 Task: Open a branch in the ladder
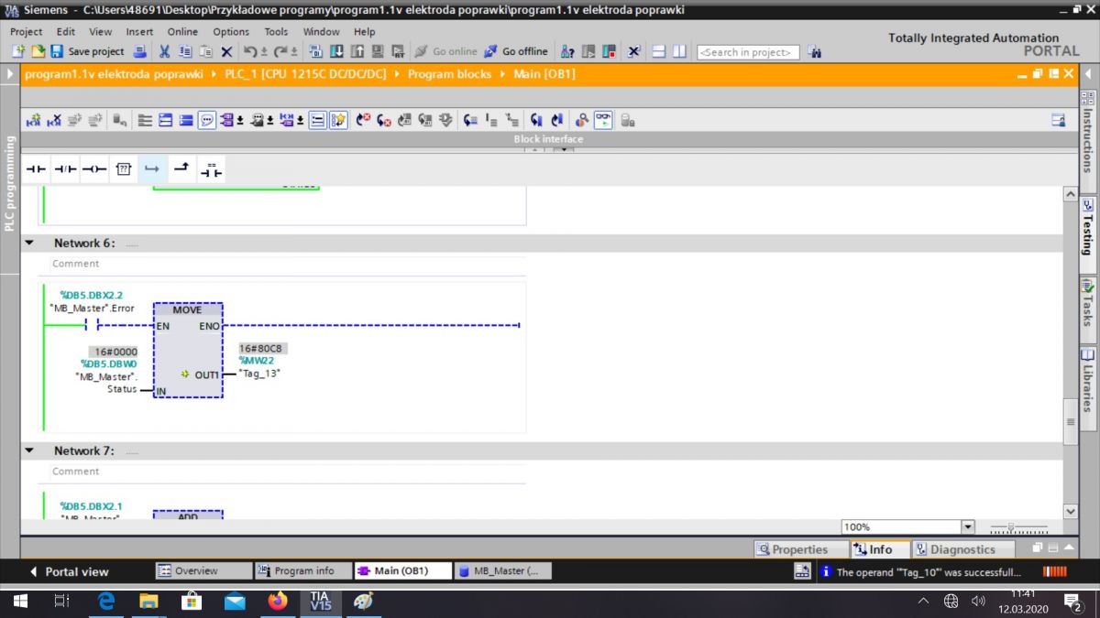click(x=152, y=168)
